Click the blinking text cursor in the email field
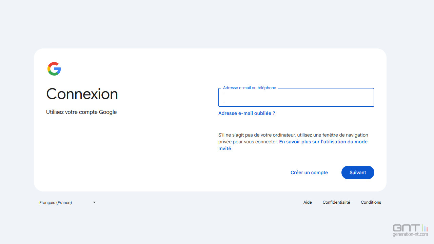The image size is (434, 244). point(224,98)
